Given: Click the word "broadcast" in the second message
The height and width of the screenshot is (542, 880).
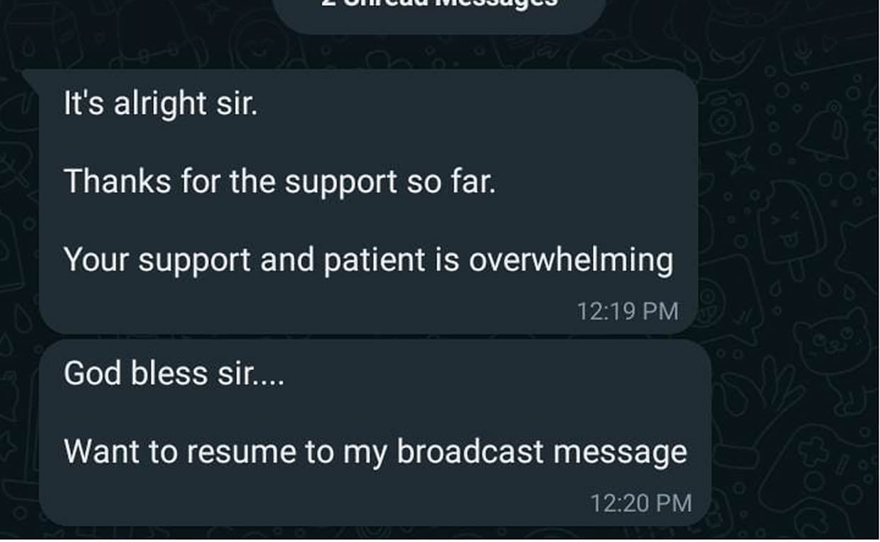Looking at the screenshot, I should point(469,451).
